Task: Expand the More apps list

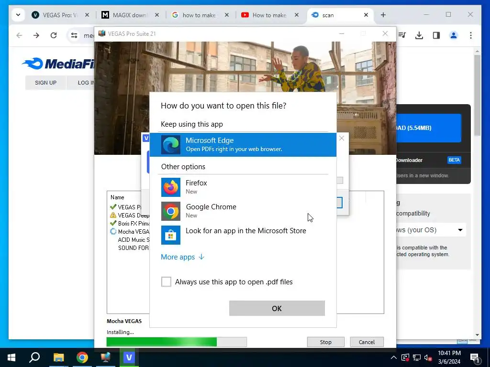Action: coord(182,257)
